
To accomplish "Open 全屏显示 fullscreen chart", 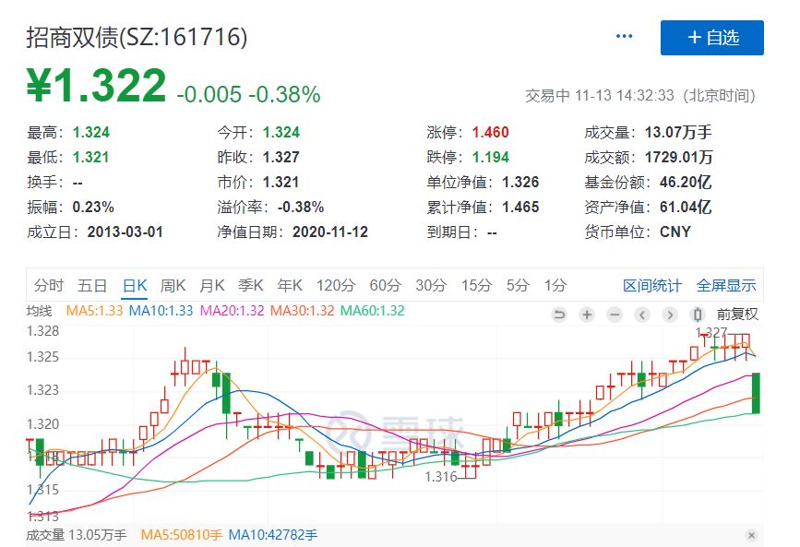I will (726, 285).
